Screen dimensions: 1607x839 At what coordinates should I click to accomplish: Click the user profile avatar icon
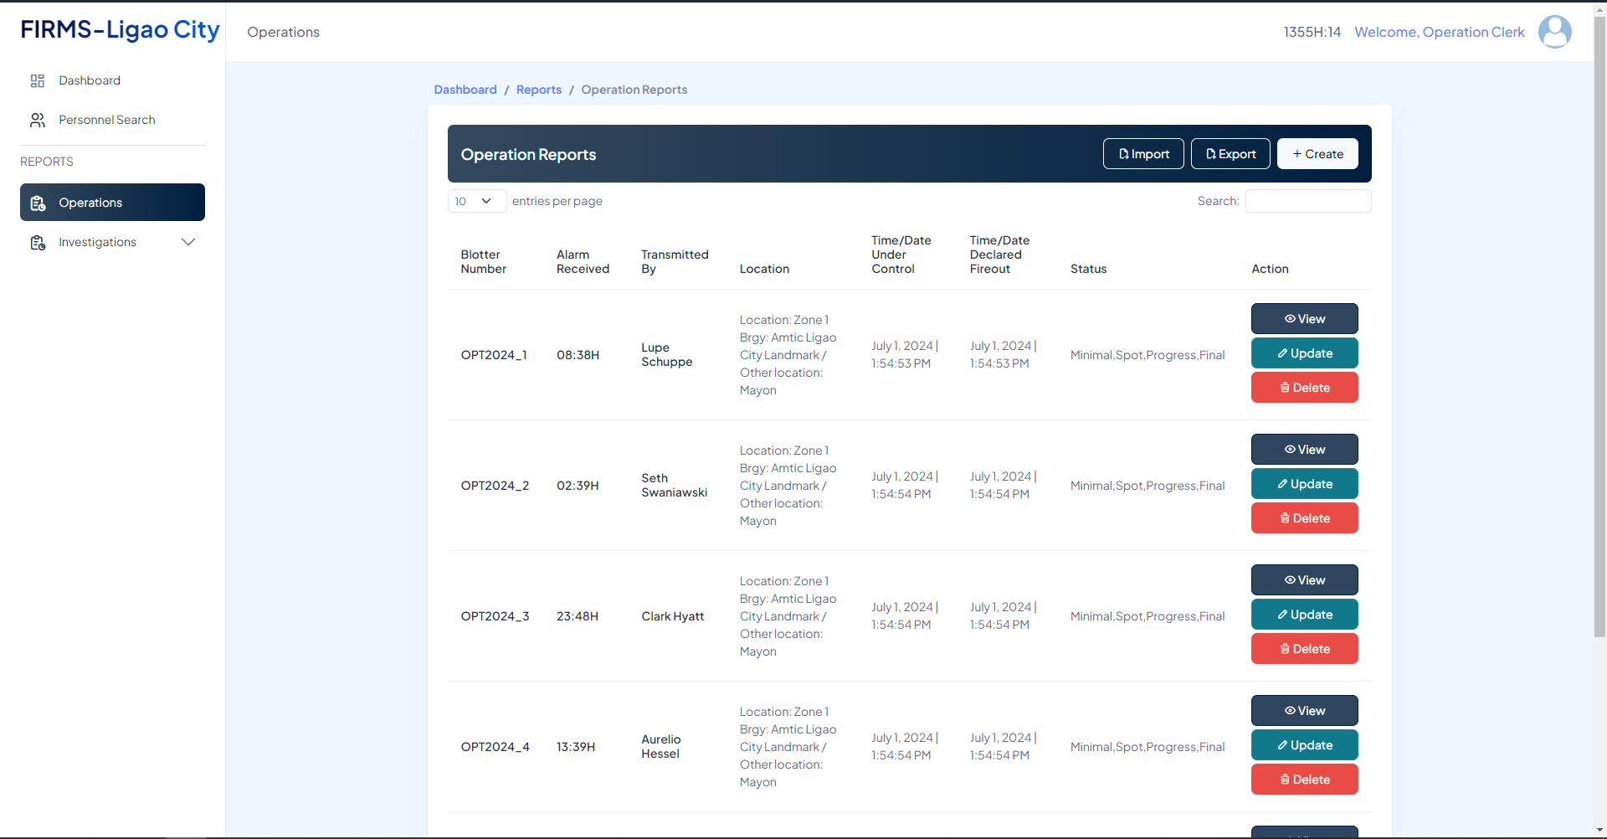[x=1554, y=32]
